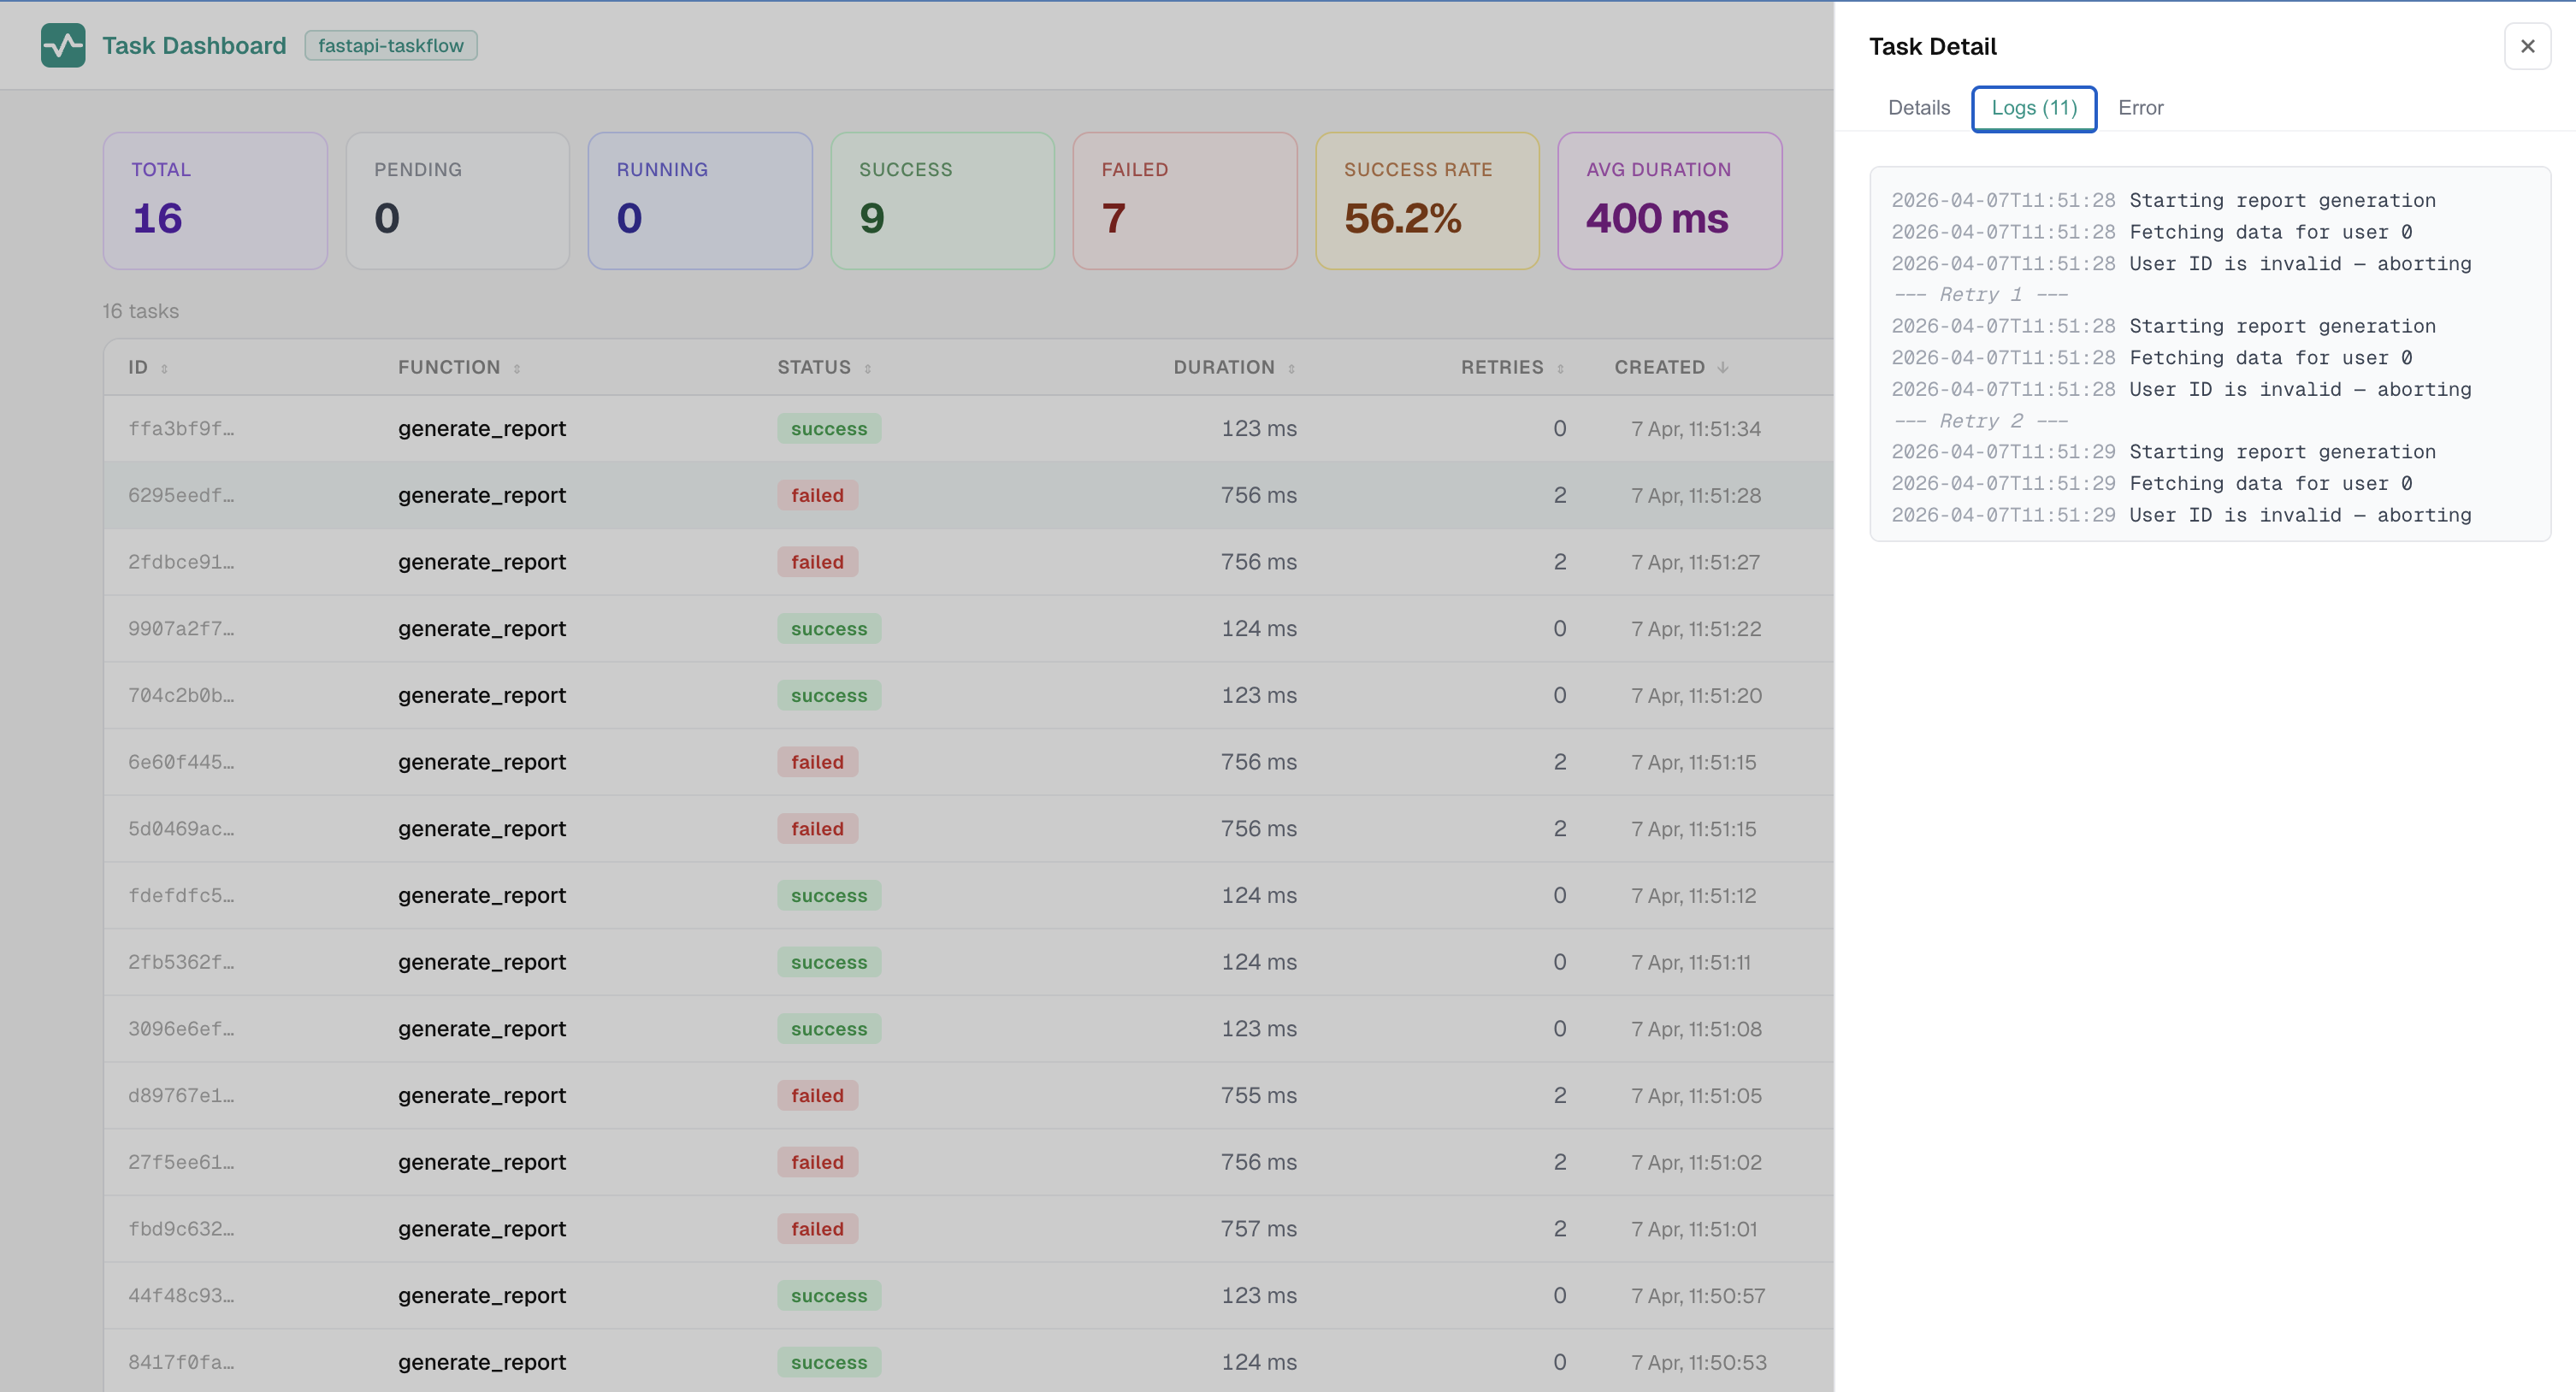Open failed task row 2fdbce91

tap(181, 562)
